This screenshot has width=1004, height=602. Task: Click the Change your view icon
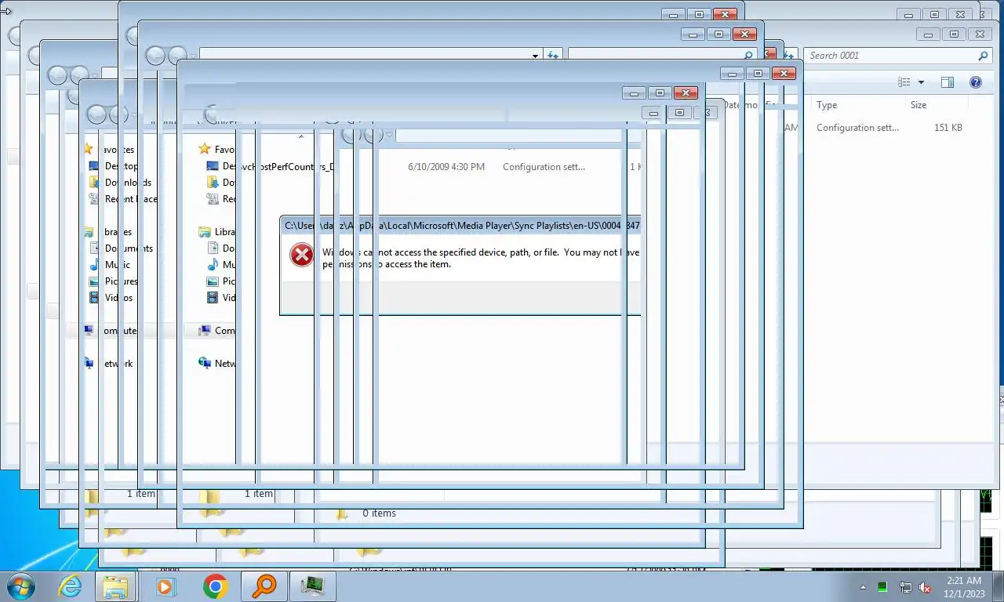[x=904, y=82]
